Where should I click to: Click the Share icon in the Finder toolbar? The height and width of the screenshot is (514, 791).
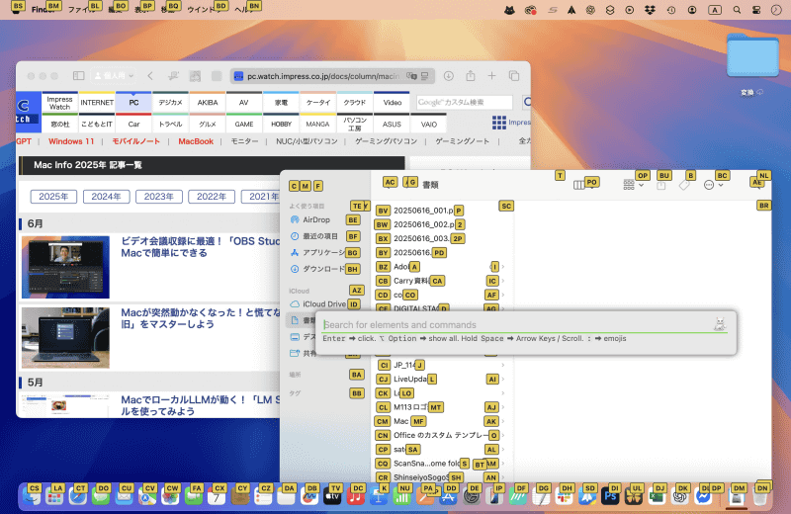[x=660, y=185]
